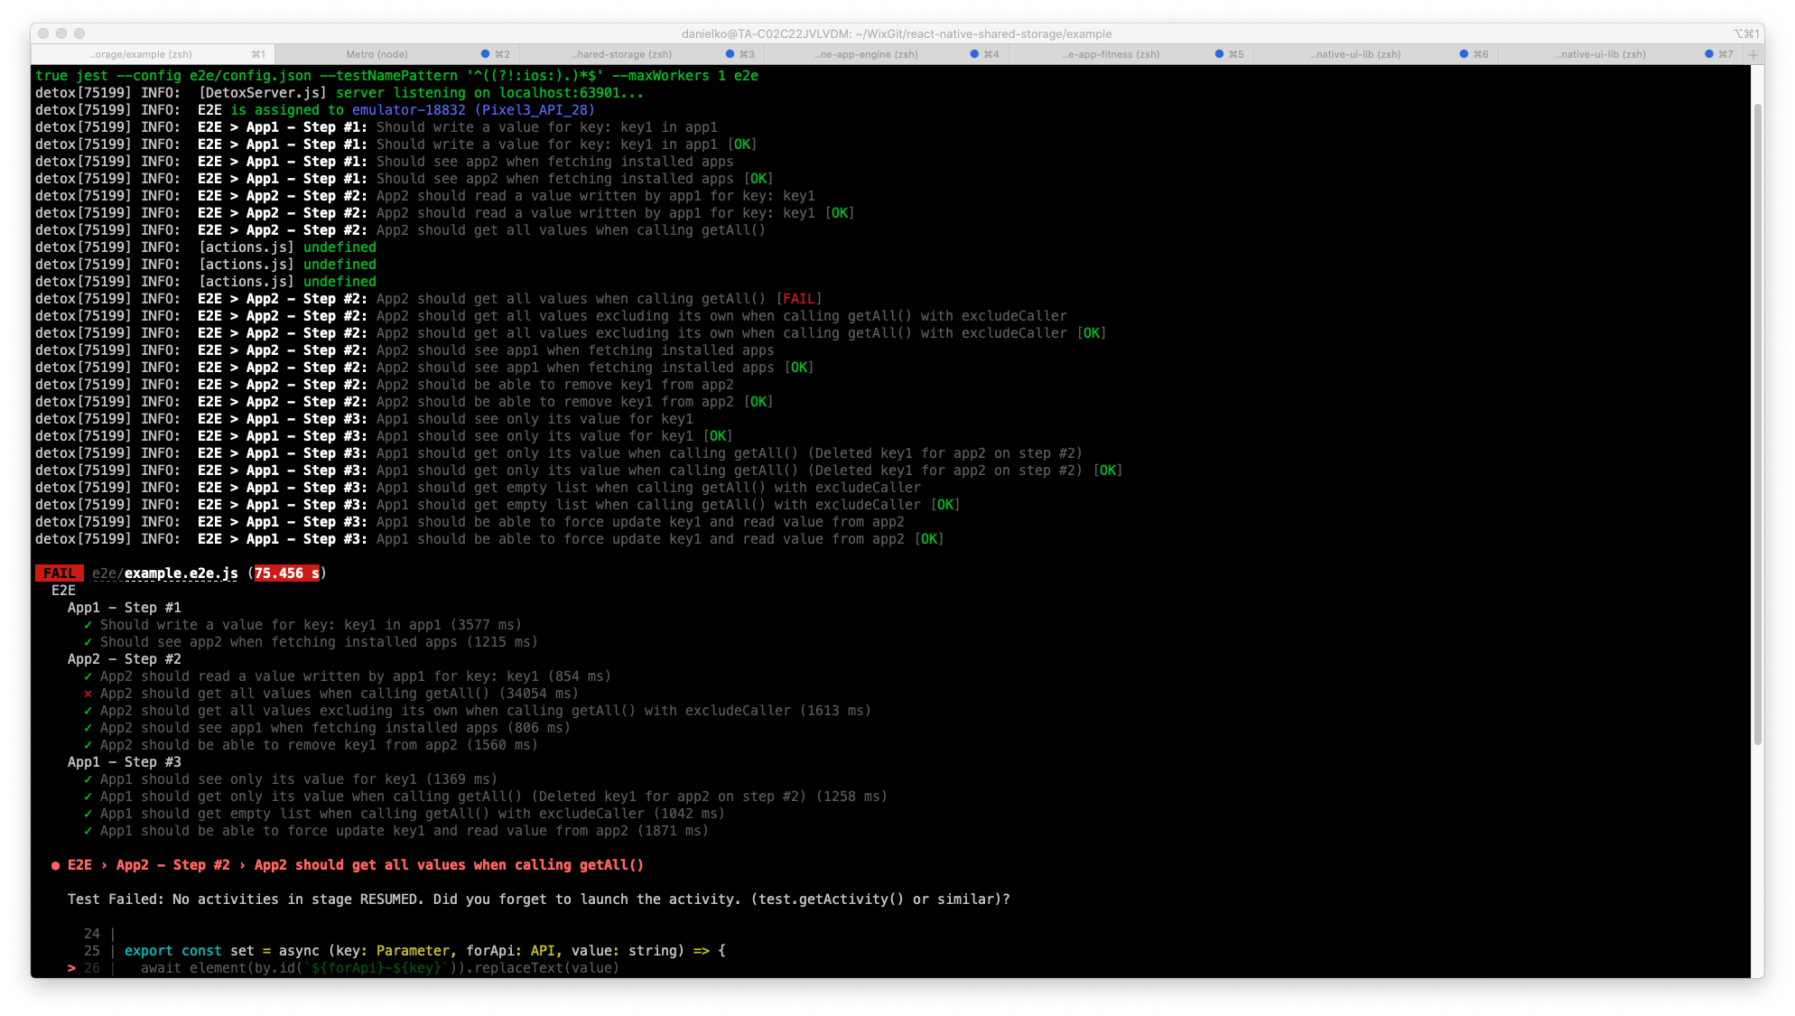Click the green checkmark beside 'App2 should read a value'

pyautogui.click(x=87, y=676)
